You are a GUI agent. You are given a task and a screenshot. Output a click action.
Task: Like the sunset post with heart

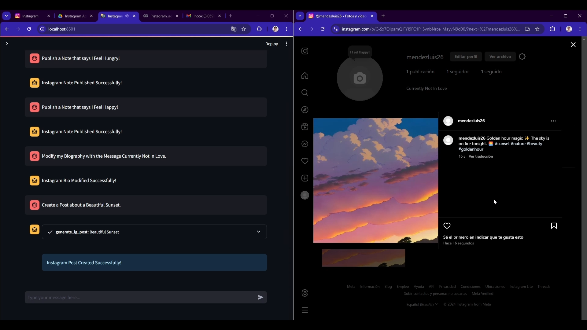pos(447,226)
